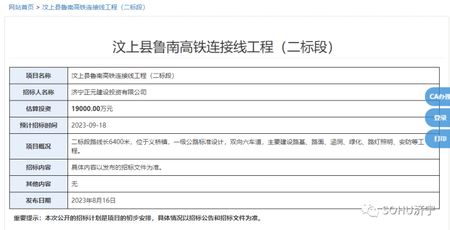Click the WeChat logo icon watermark
The width and height of the screenshot is (450, 230).
coord(370,211)
